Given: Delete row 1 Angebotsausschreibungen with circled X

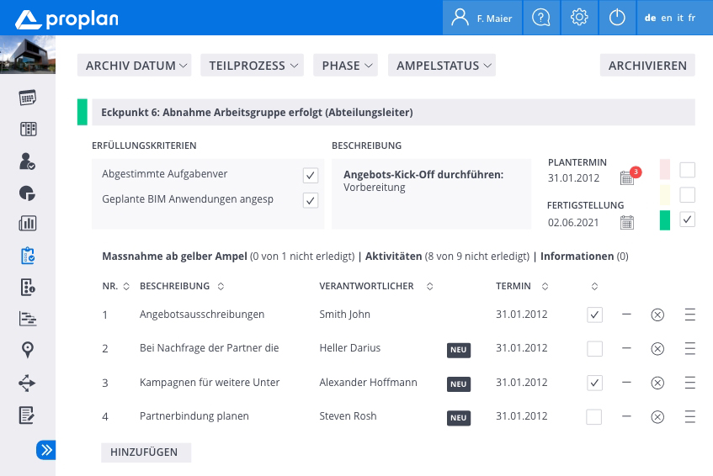Looking at the screenshot, I should click(657, 315).
